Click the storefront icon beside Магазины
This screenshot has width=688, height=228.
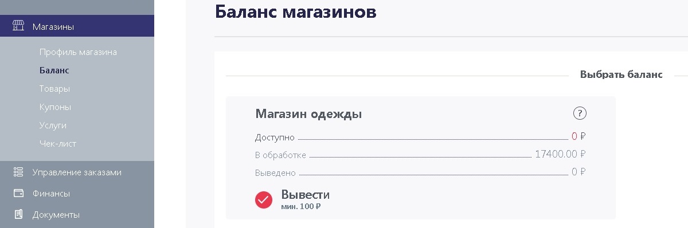point(18,26)
